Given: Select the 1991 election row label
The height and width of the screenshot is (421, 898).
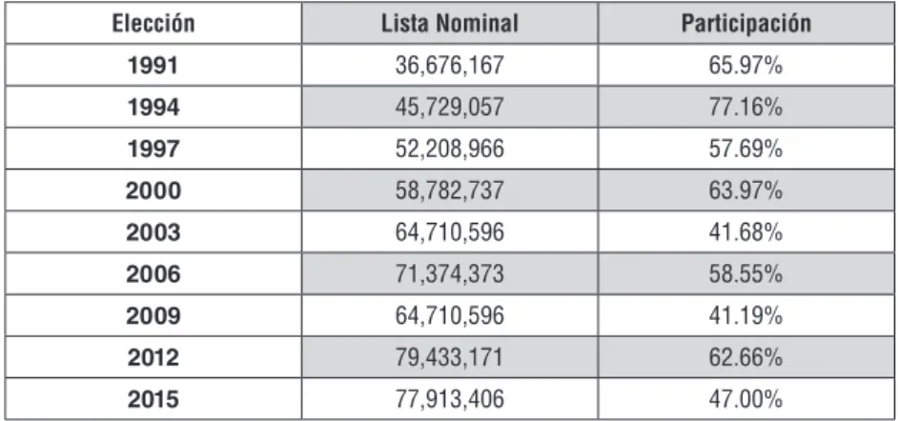Looking at the screenshot, I should (x=153, y=65).
